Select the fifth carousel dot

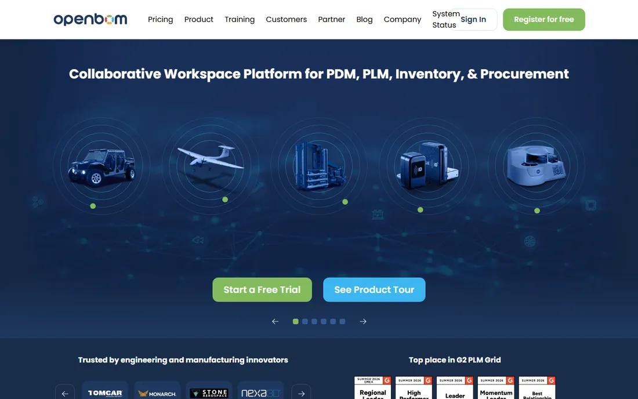(x=333, y=321)
